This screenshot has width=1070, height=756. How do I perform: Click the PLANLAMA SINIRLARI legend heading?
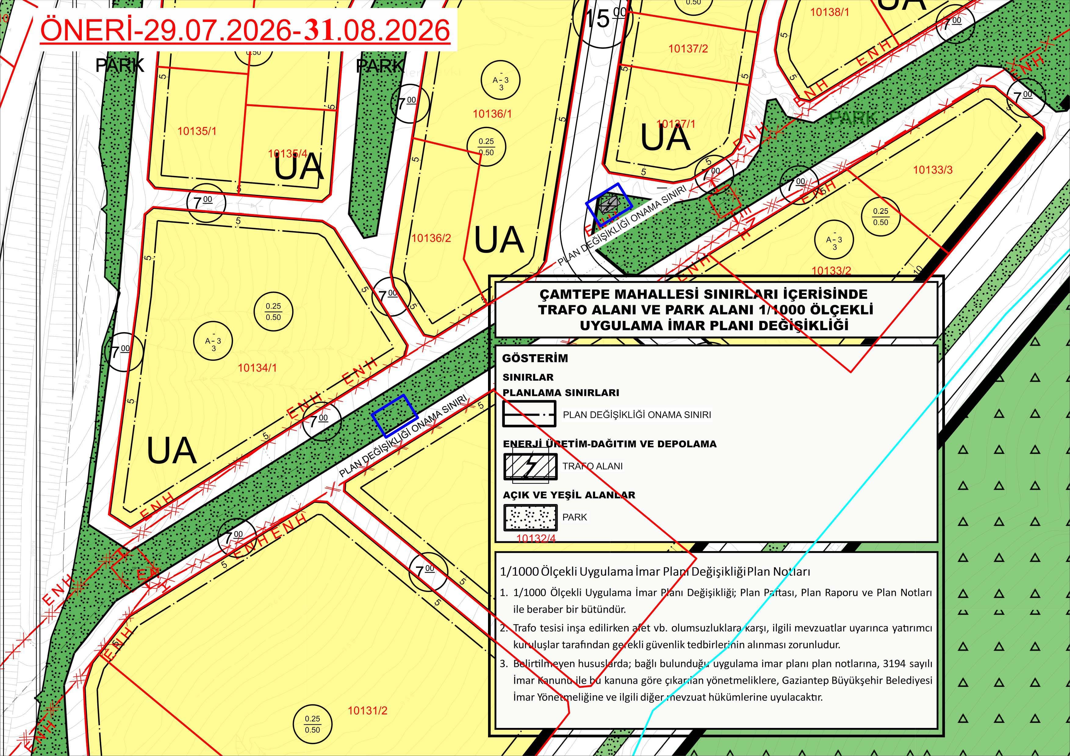(x=561, y=393)
